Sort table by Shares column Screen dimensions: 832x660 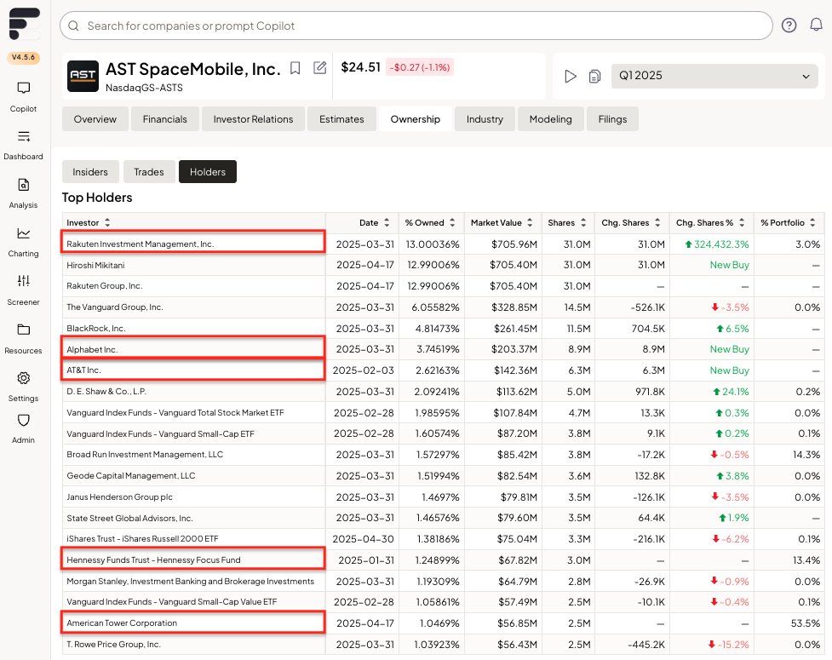click(583, 223)
